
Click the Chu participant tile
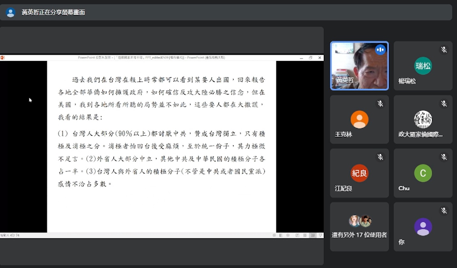coord(423,173)
